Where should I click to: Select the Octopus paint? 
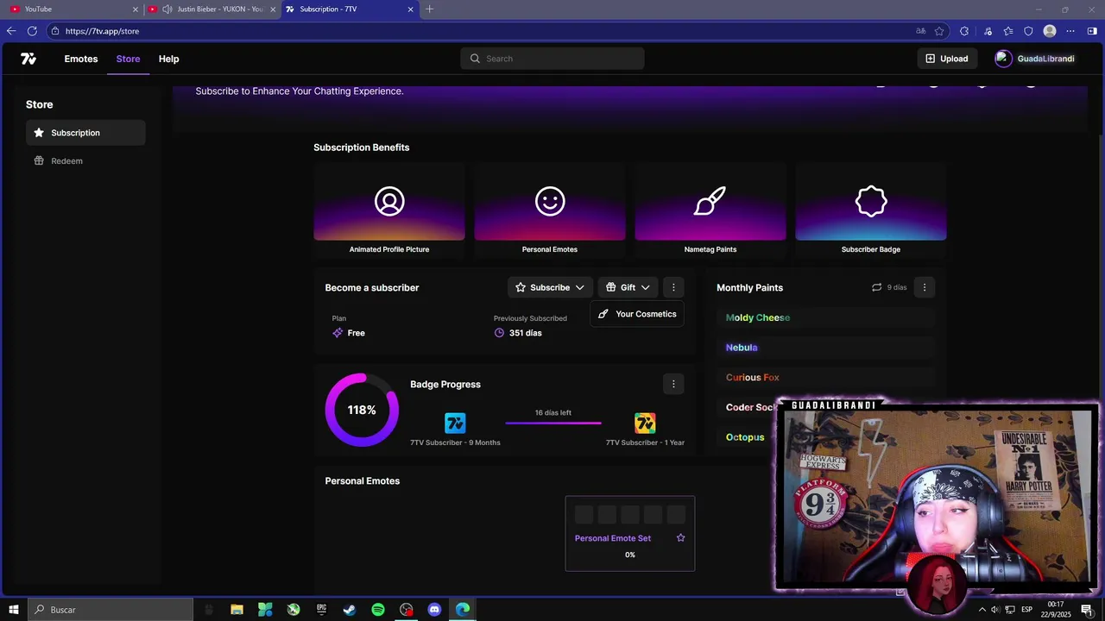pos(745,437)
